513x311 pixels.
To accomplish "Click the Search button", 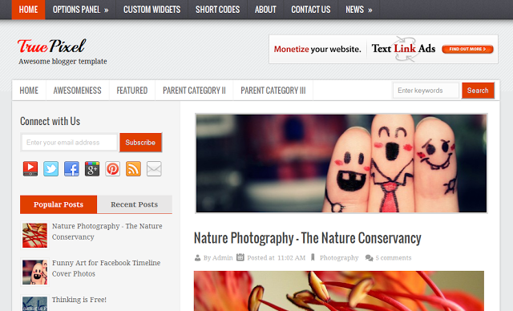I will tap(478, 91).
